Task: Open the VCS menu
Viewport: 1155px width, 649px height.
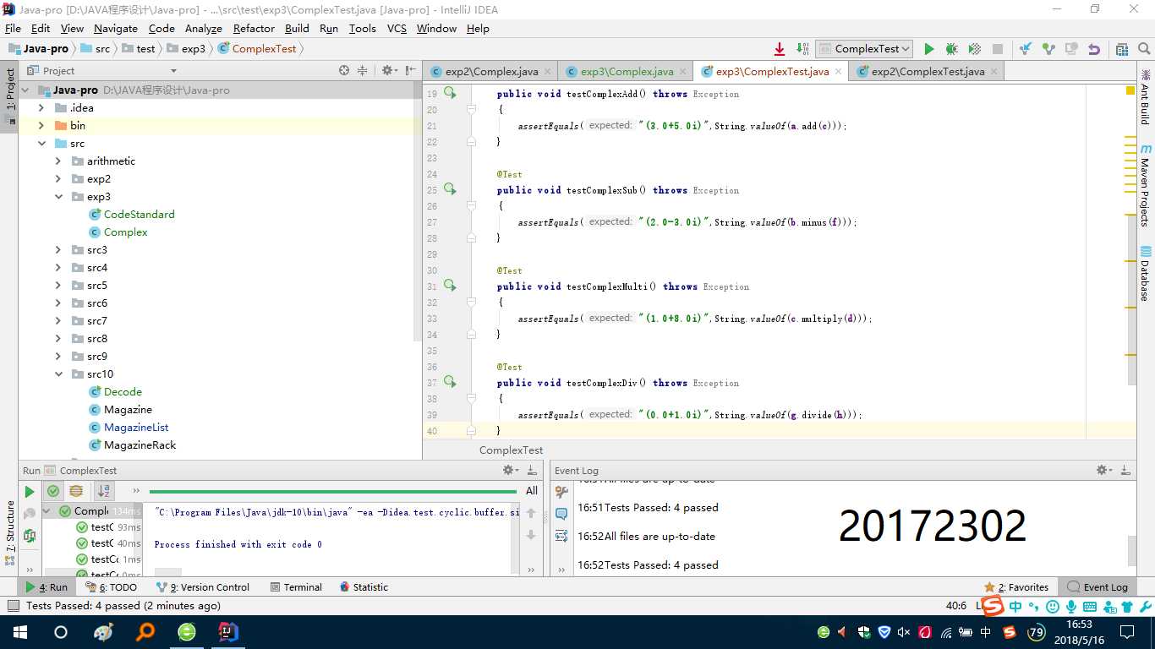Action: 397,29
